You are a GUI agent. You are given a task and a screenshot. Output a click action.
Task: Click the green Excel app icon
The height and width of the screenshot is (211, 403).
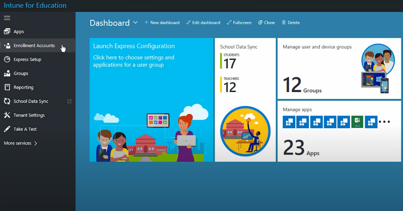357,122
